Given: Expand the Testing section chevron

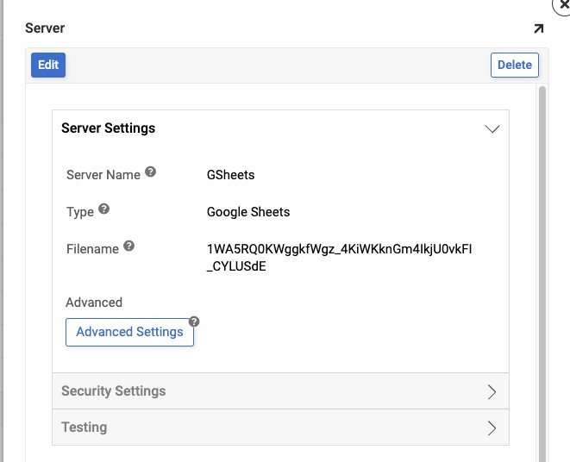Looking at the screenshot, I should tap(492, 428).
